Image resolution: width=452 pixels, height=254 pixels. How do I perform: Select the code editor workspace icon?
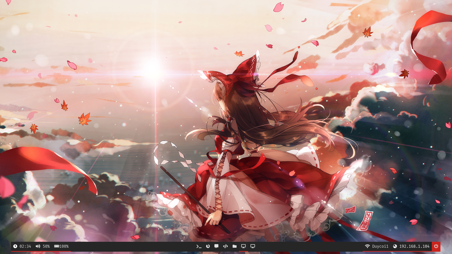point(225,246)
